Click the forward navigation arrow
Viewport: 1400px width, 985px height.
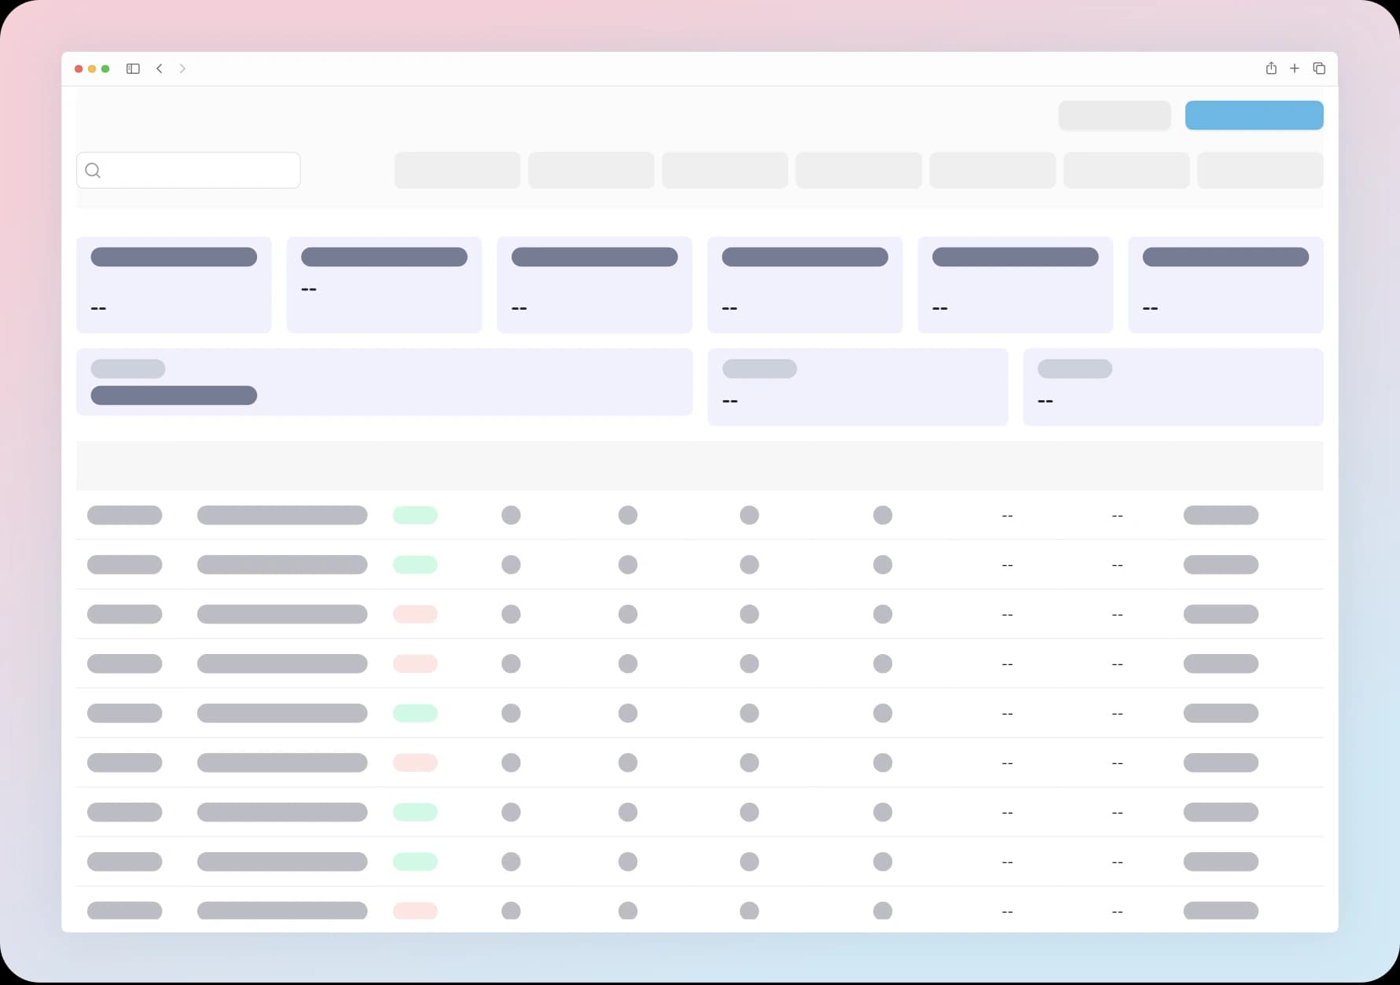click(x=182, y=69)
